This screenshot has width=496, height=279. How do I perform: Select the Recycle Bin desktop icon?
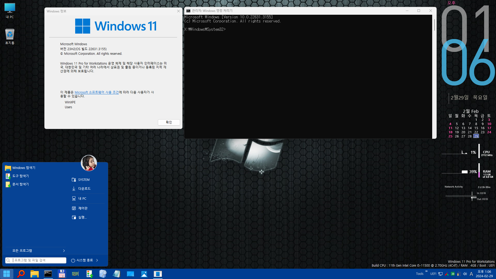(10, 36)
